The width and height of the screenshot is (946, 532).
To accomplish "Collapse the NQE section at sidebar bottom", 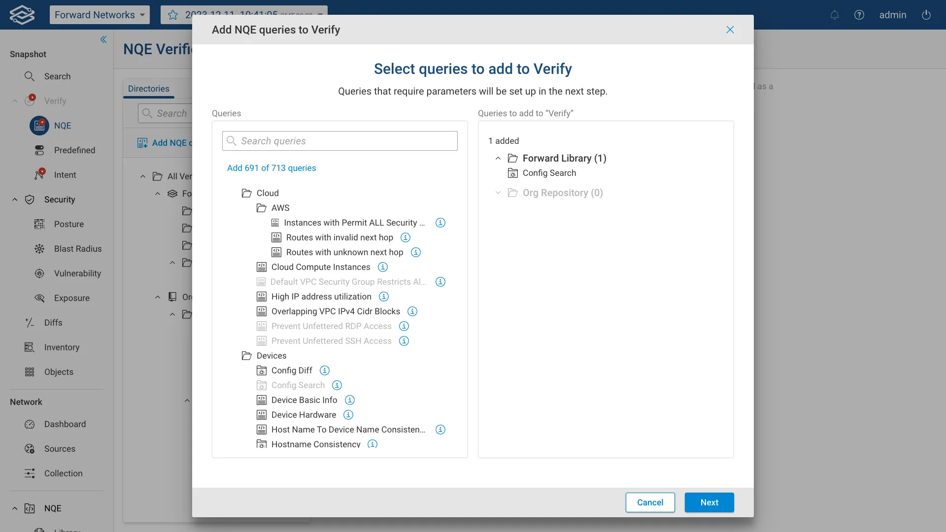I will click(x=15, y=508).
